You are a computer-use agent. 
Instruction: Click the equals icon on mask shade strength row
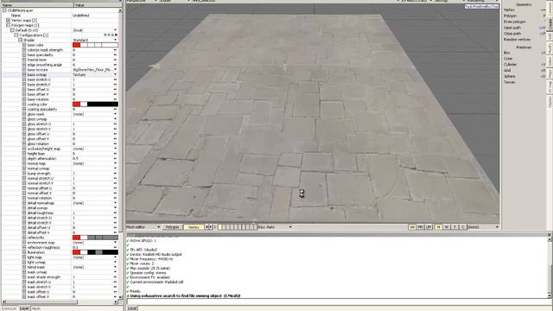115,277
